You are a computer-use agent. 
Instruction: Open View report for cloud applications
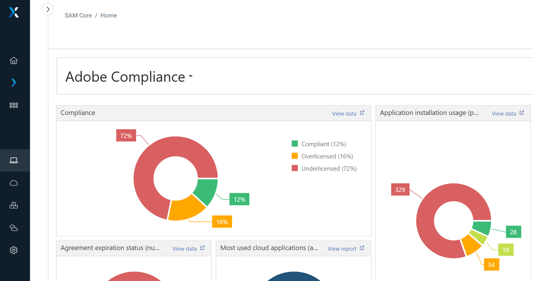click(345, 249)
